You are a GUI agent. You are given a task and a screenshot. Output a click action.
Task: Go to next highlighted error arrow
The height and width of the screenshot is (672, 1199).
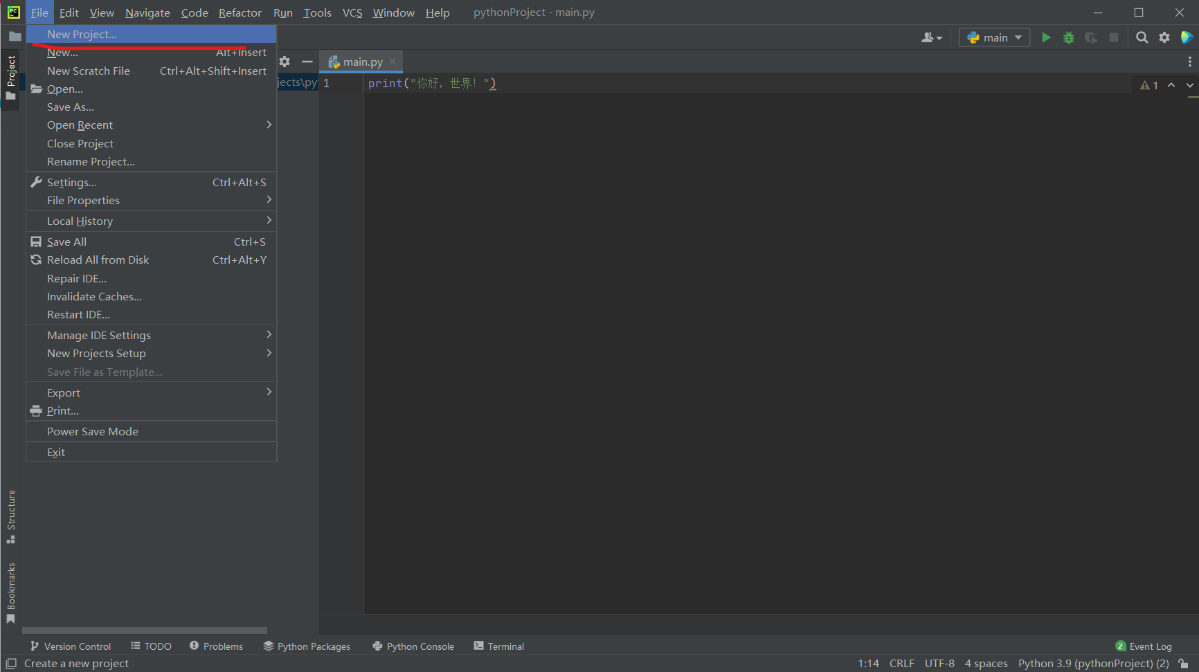click(1190, 85)
